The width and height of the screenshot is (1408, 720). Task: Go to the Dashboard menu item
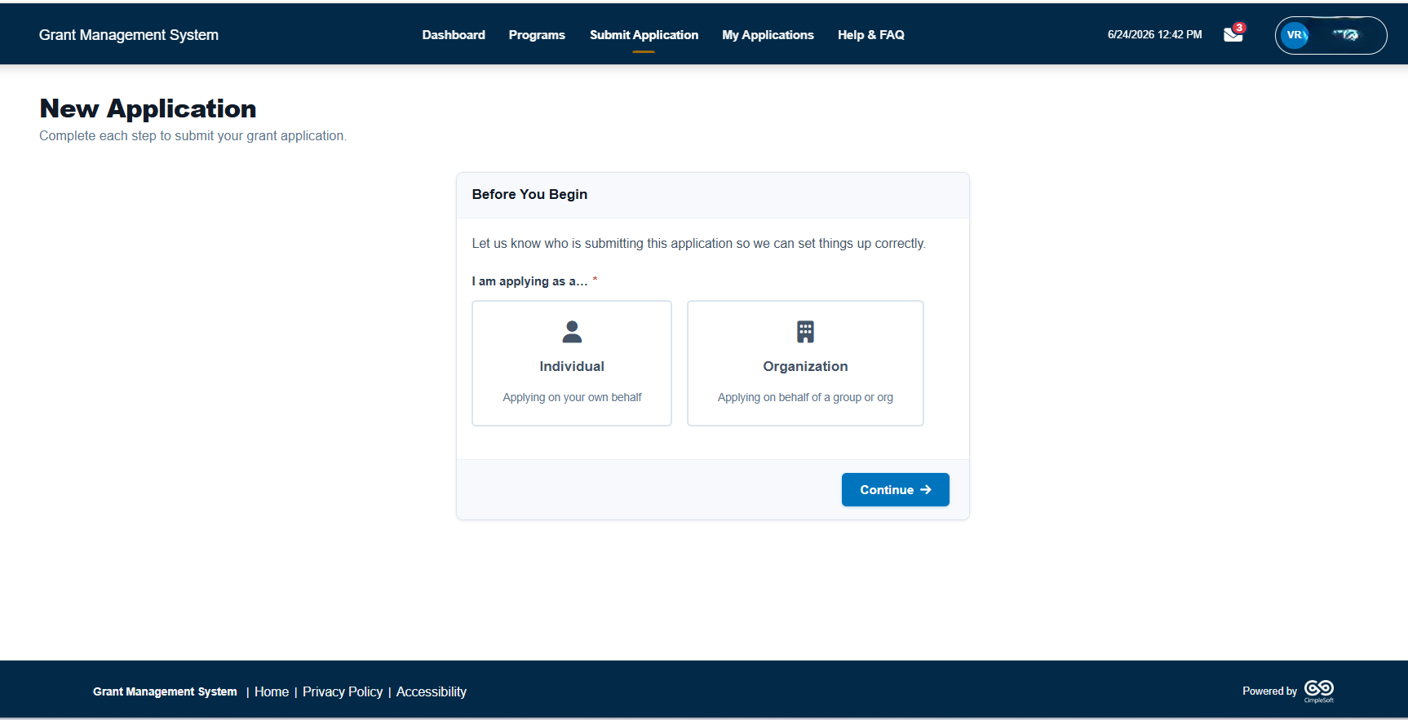tap(454, 35)
